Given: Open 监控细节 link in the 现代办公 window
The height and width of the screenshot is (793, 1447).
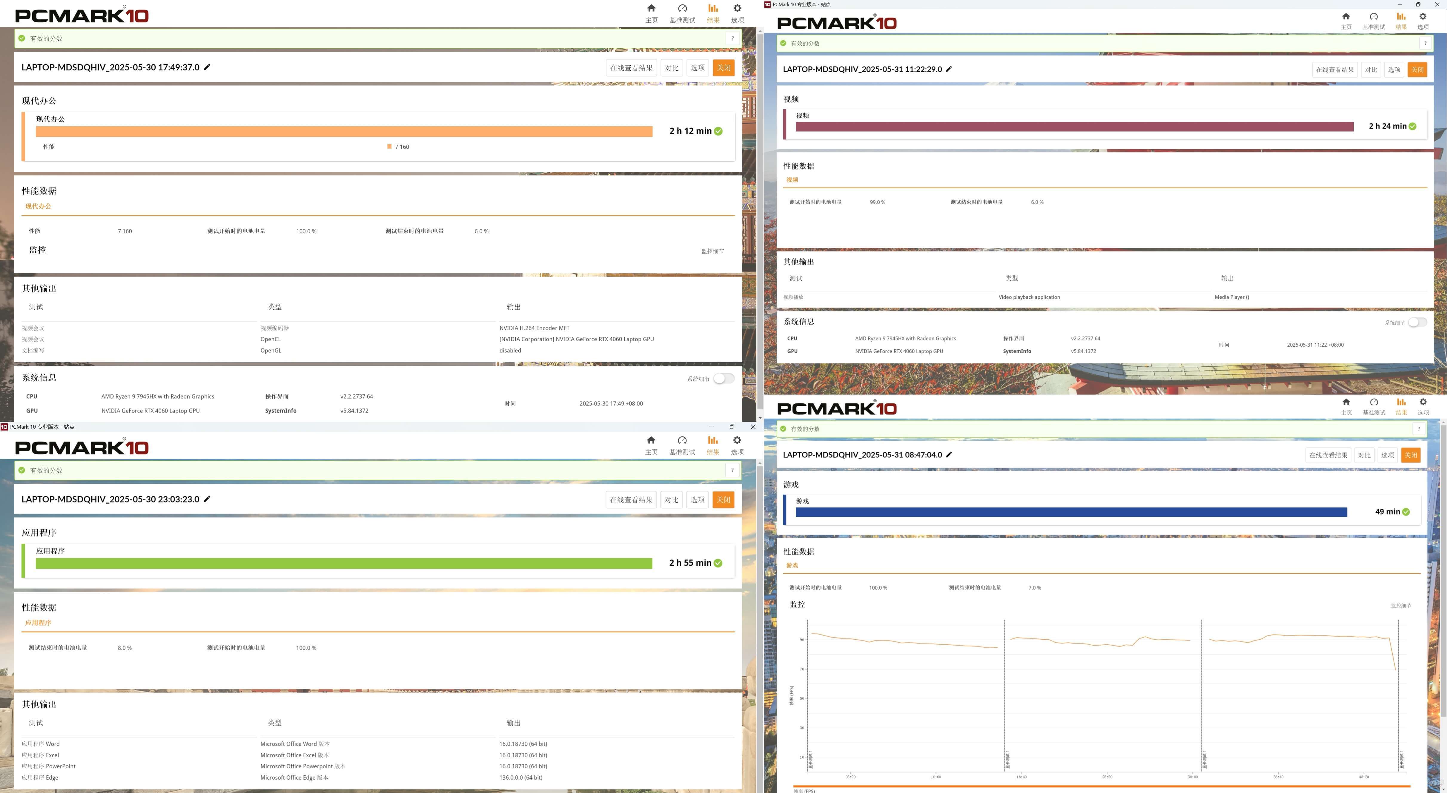Looking at the screenshot, I should (x=712, y=252).
